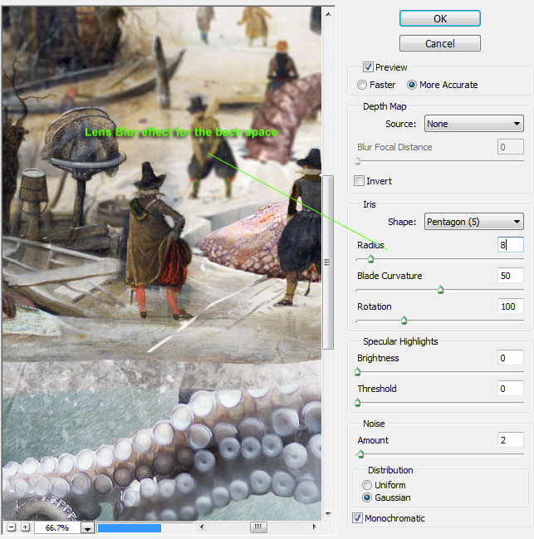Click the Brightness slider handle
This screenshot has width=534, height=539.
pos(358,372)
